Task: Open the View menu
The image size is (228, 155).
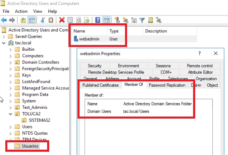Action: tap(38, 11)
